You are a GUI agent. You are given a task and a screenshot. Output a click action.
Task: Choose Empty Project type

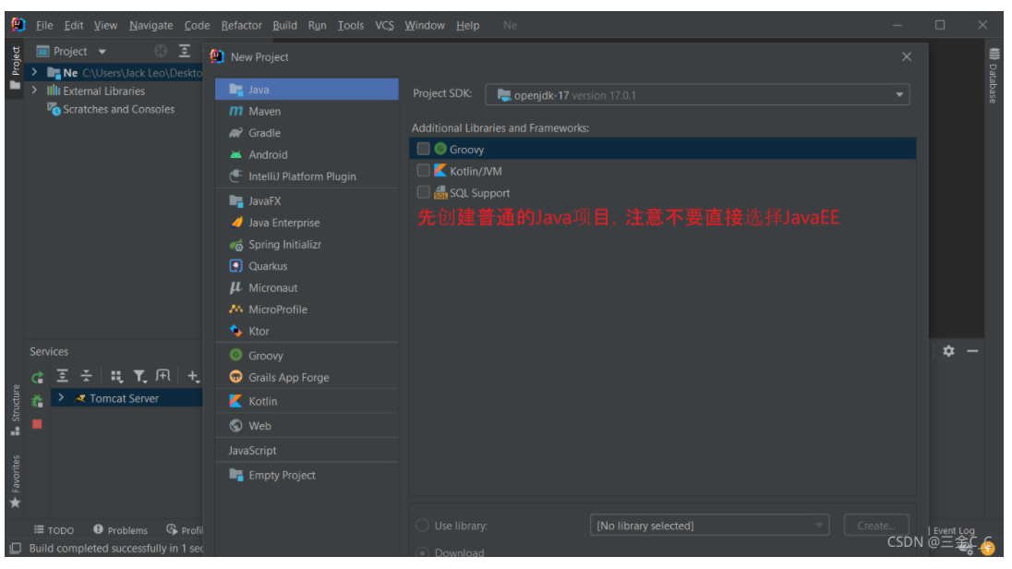[307, 475]
